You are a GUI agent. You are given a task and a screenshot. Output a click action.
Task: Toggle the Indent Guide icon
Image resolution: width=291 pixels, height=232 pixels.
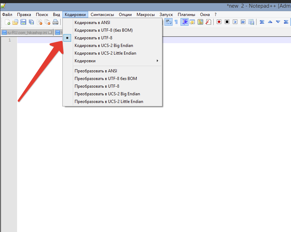184,22
